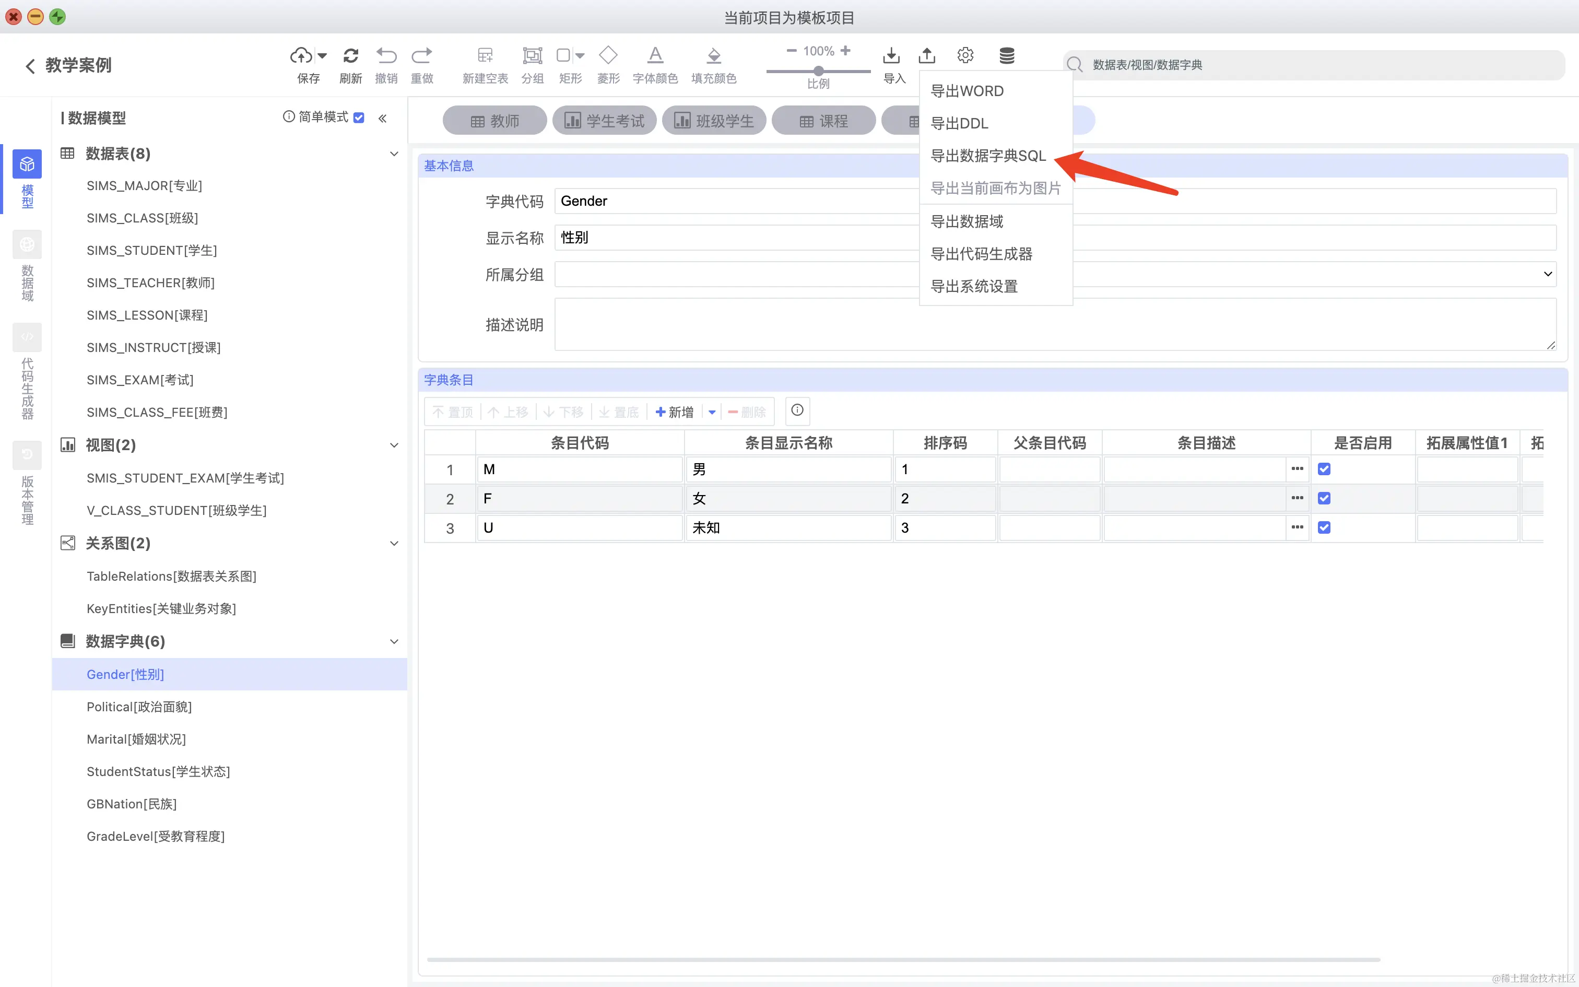Open the settings gear icon
Viewport: 1579px width, 987px height.
coord(965,55)
